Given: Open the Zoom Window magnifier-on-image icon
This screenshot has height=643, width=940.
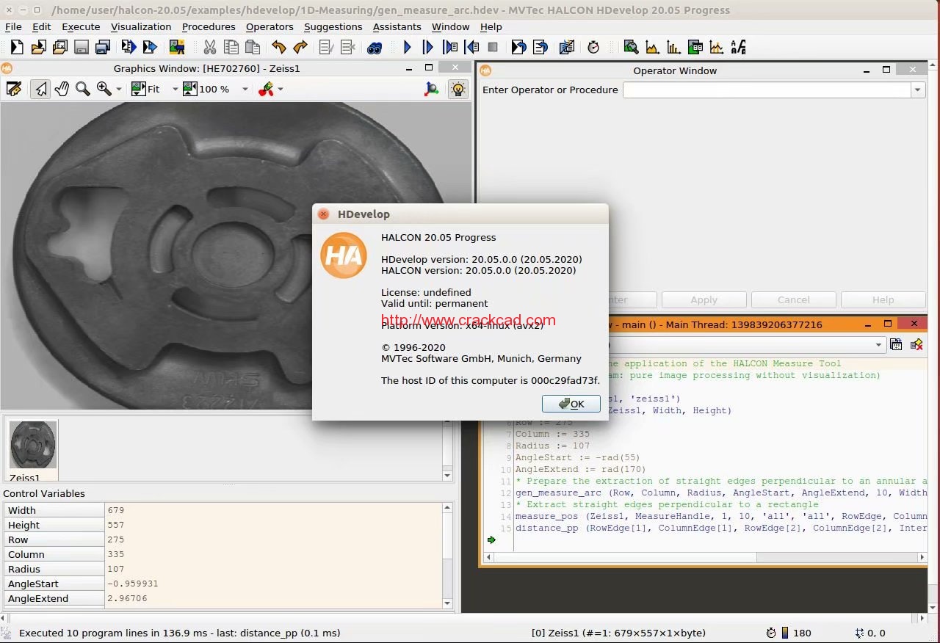Looking at the screenshot, I should [631, 47].
